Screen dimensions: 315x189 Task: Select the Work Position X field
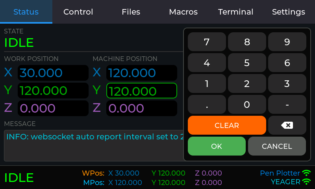pyautogui.click(x=53, y=73)
